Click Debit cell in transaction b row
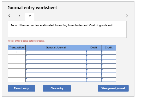This screenshot has width=164, height=104. (94, 52)
